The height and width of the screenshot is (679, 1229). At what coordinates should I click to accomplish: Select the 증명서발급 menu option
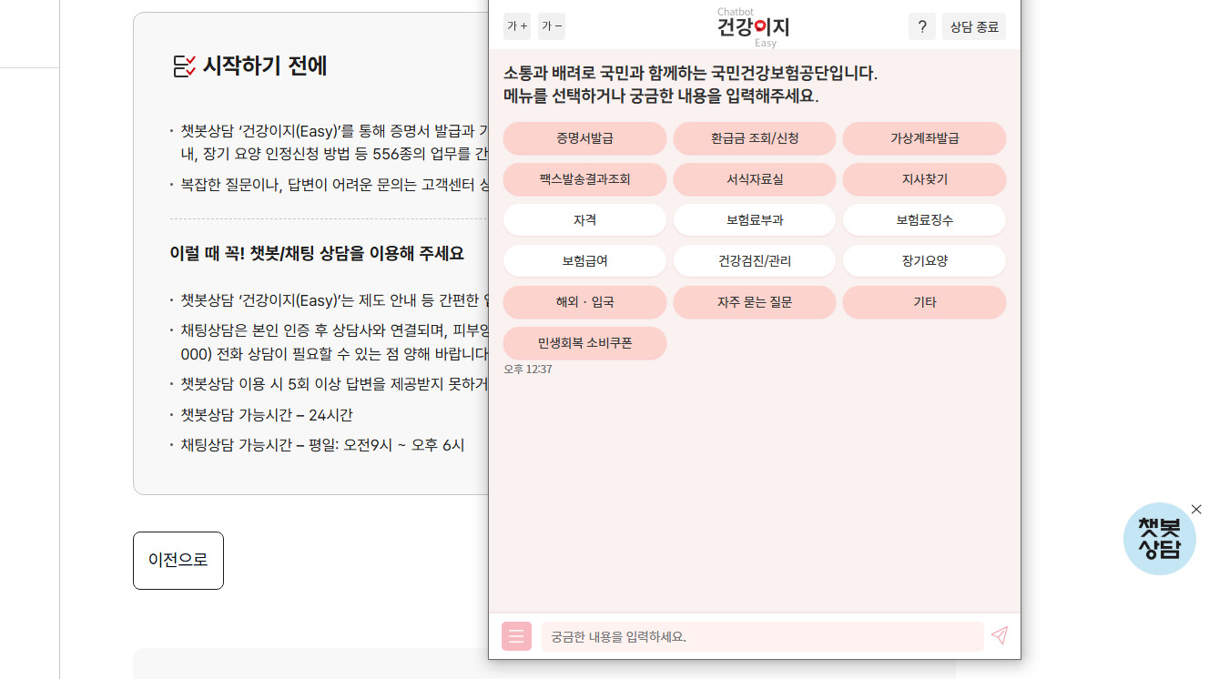tap(584, 138)
